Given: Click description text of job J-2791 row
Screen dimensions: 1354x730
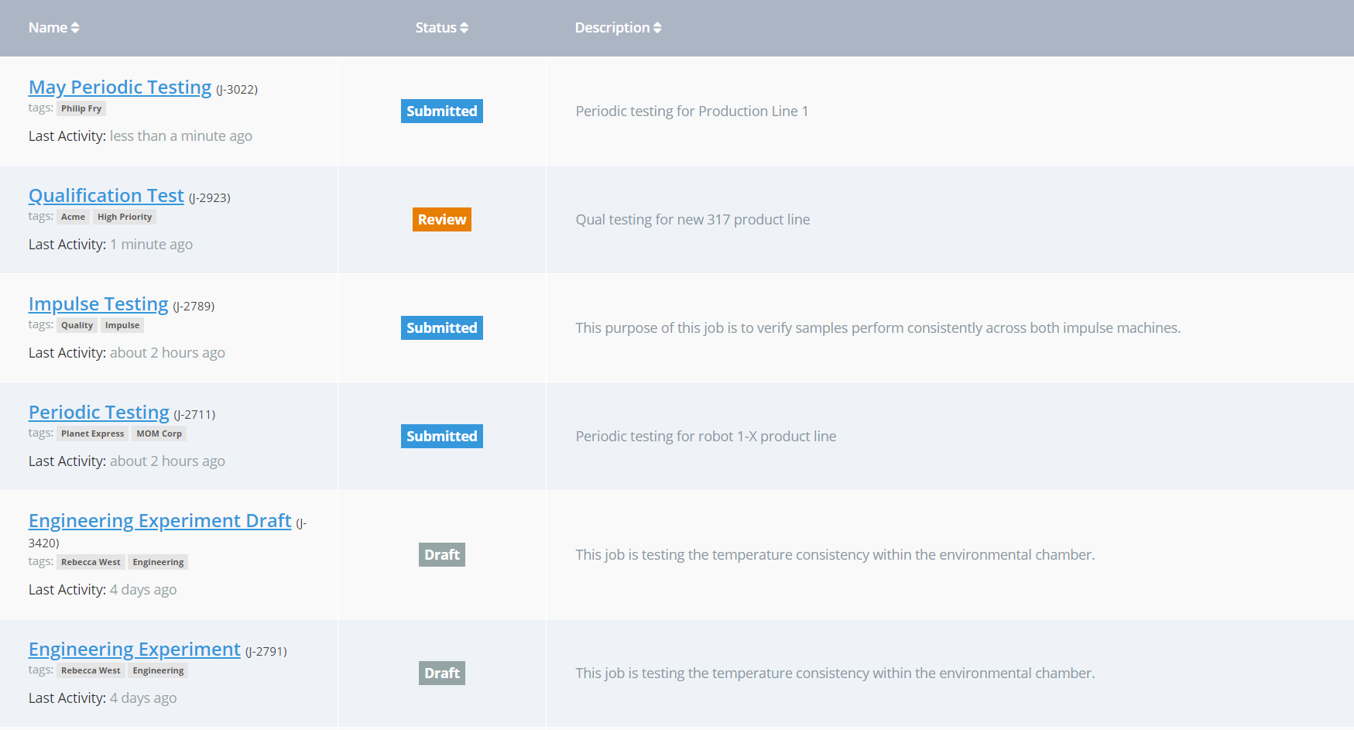Looking at the screenshot, I should (835, 673).
